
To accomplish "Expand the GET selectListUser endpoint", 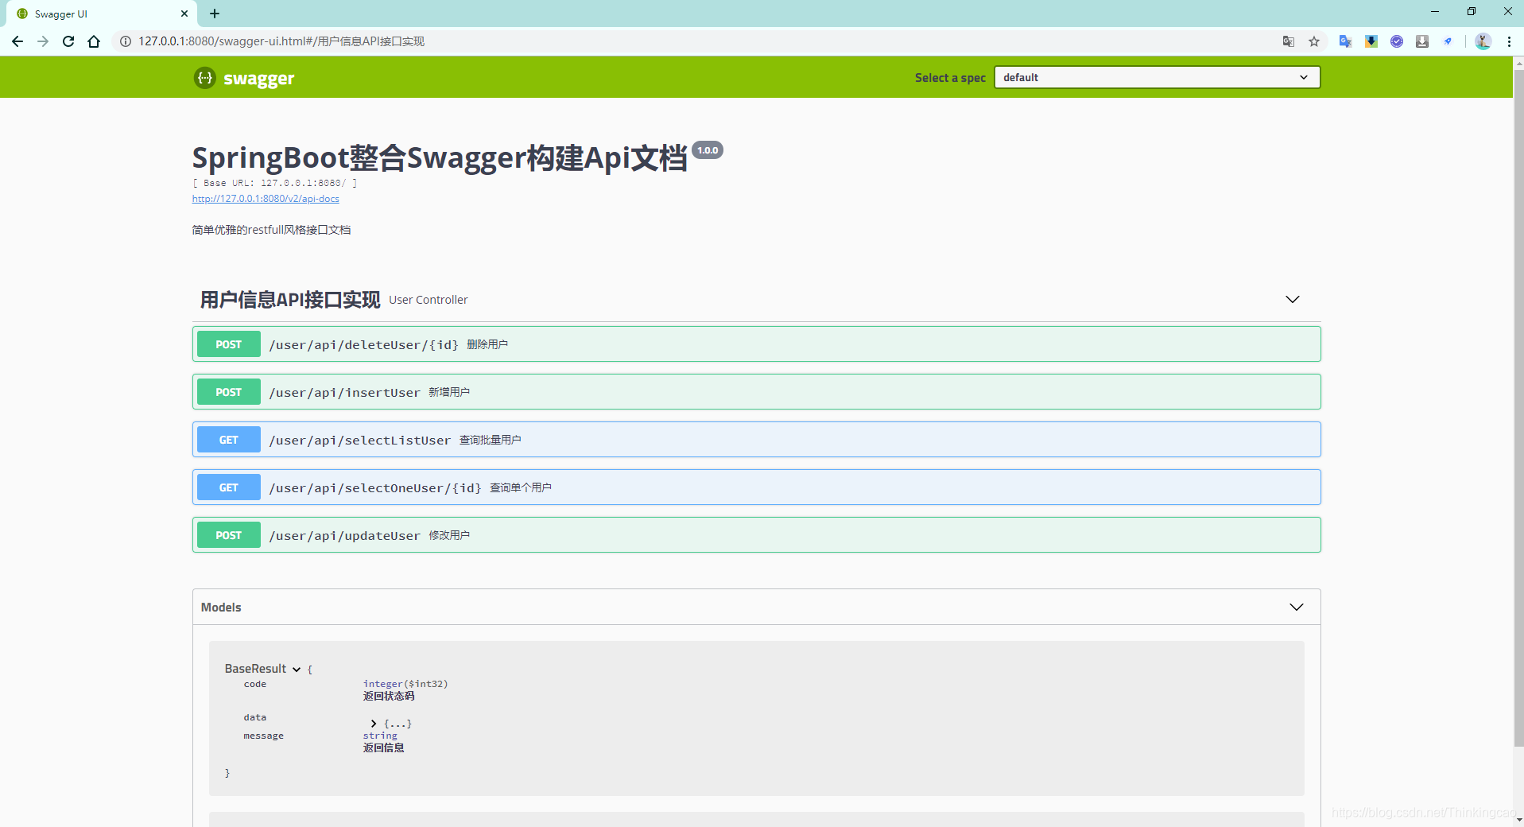I will click(x=756, y=440).
